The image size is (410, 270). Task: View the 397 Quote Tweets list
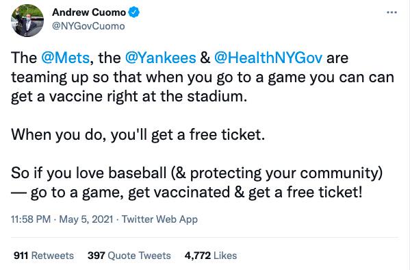[x=129, y=256]
